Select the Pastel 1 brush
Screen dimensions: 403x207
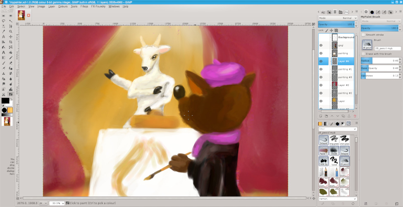click(x=324, y=150)
